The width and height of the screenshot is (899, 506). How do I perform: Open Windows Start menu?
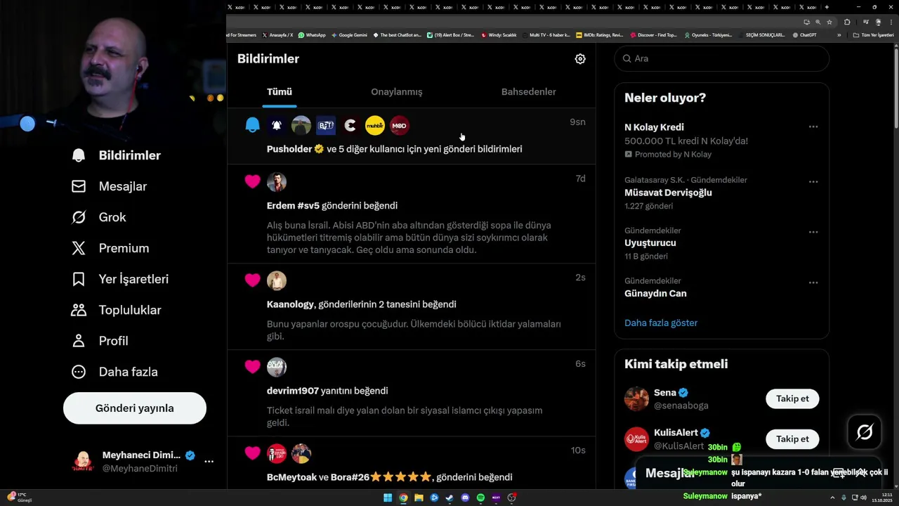click(388, 498)
